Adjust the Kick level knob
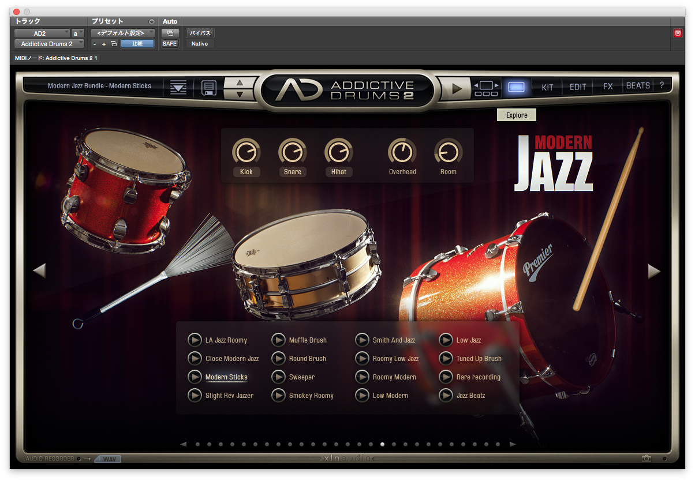The height and width of the screenshot is (481, 695). point(246,152)
